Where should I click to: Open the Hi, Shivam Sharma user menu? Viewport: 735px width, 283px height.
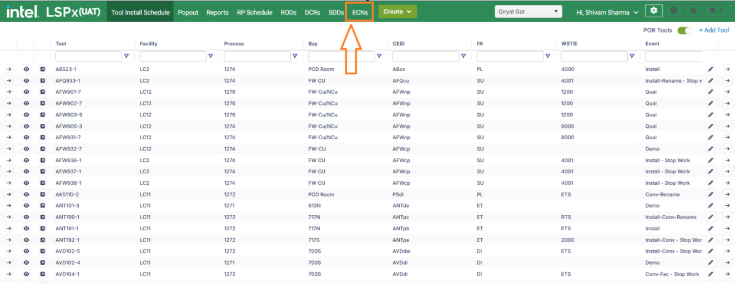pos(606,12)
